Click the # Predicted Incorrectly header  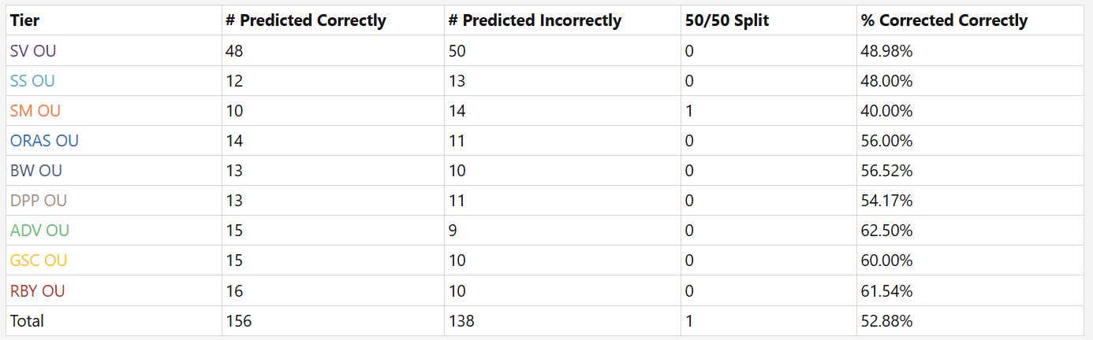(x=535, y=20)
